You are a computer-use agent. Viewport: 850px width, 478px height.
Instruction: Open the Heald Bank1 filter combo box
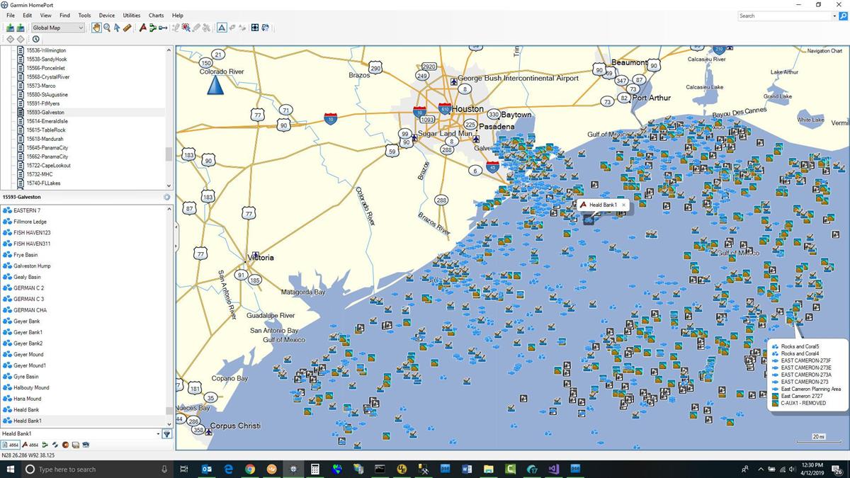pos(81,433)
